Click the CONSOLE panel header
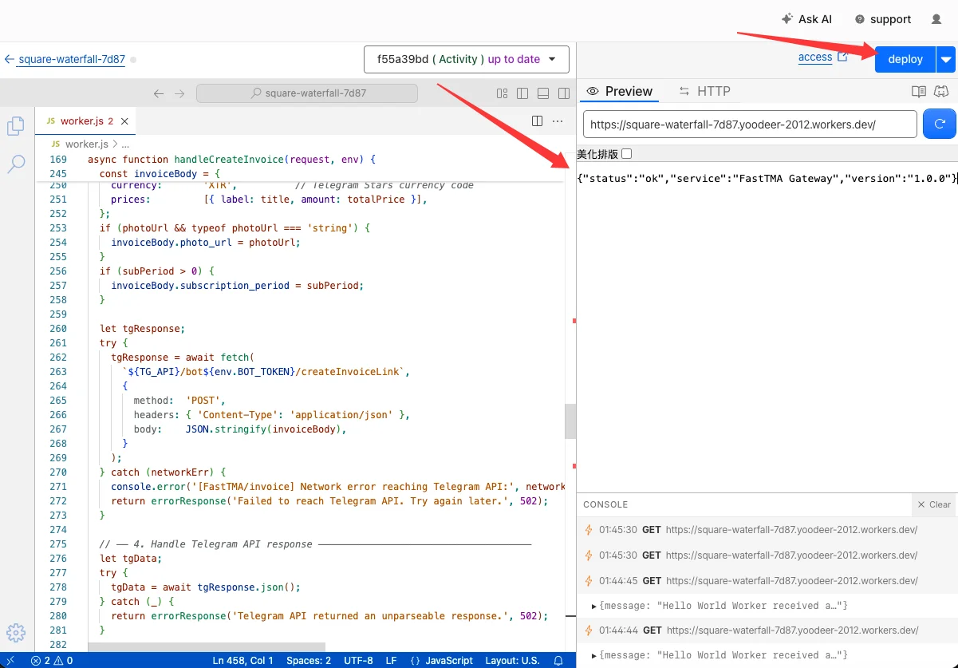This screenshot has height=668, width=958. click(605, 504)
